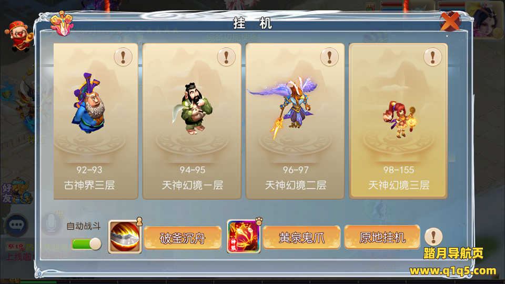
Task: Close the 挂机 dialog
Action: 451,21
